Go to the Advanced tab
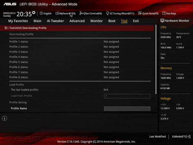This screenshot has height=145, width=193. (77, 21)
